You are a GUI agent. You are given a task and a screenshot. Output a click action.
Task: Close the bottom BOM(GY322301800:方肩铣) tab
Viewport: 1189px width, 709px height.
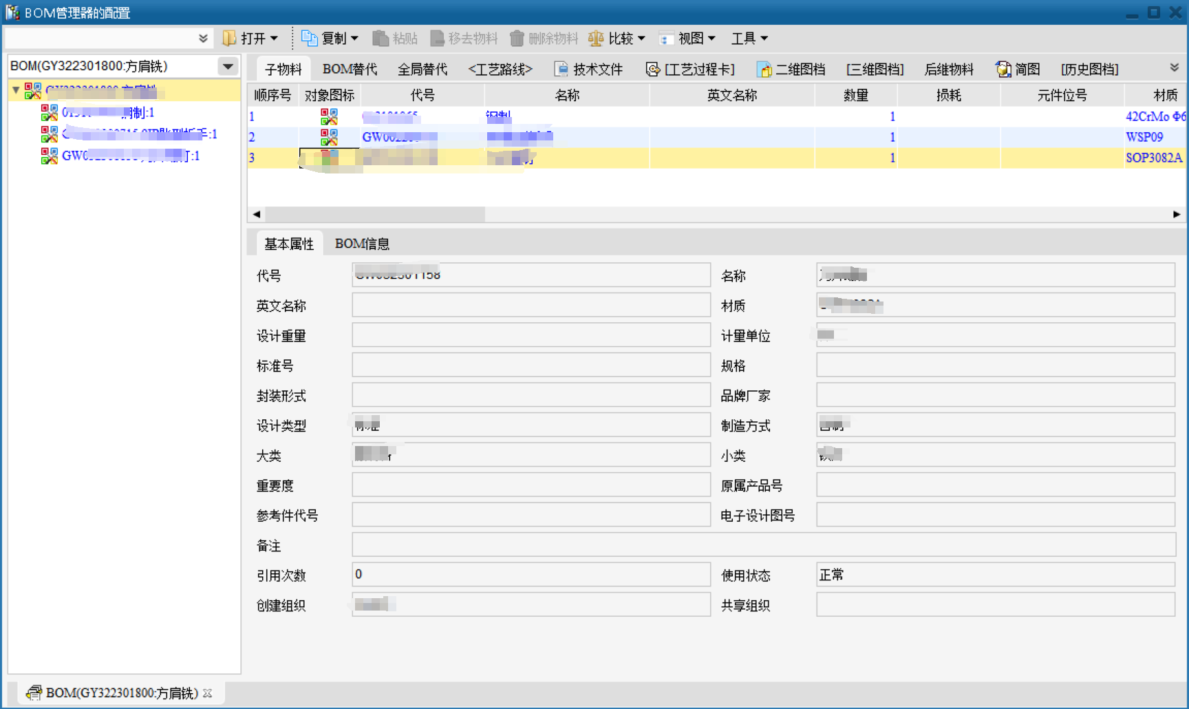point(208,693)
